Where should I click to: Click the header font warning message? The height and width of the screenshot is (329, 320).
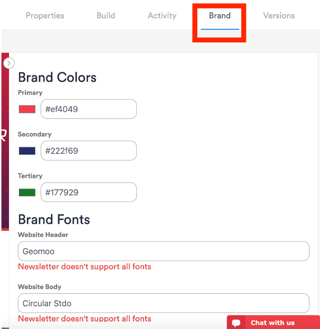pyautogui.click(x=84, y=267)
